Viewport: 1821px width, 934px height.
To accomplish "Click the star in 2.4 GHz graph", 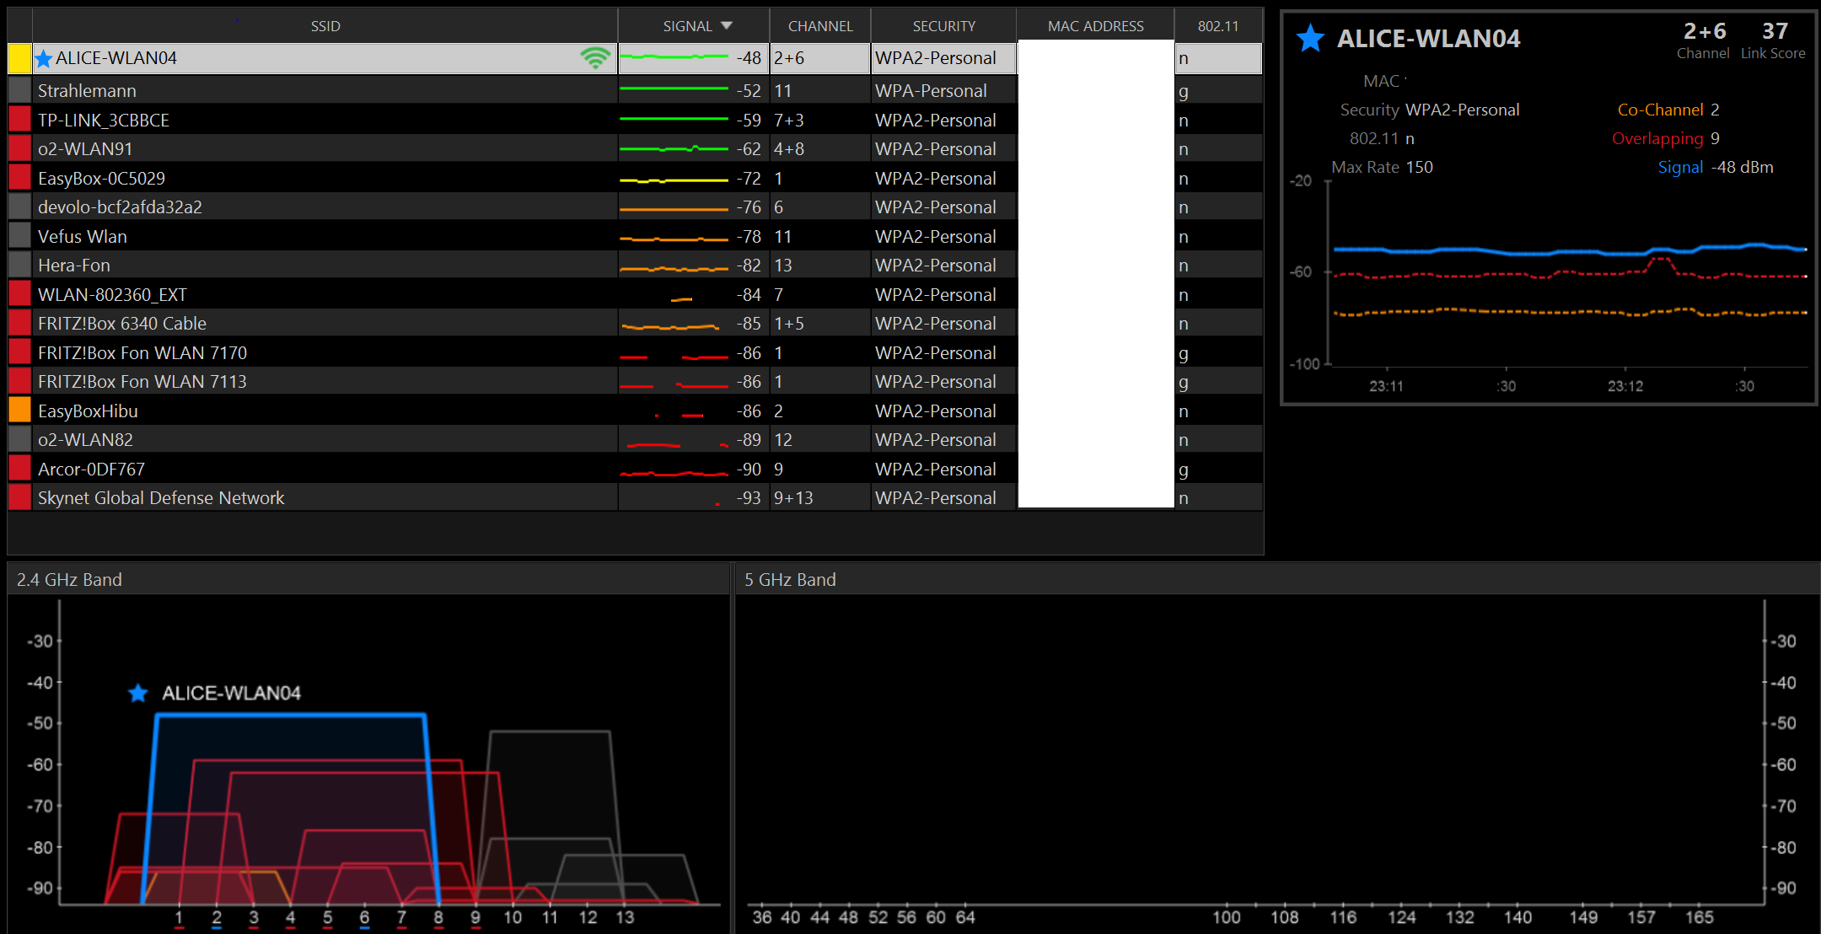I will (138, 694).
